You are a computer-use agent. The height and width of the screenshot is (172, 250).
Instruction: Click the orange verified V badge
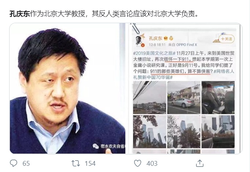(x=143, y=45)
